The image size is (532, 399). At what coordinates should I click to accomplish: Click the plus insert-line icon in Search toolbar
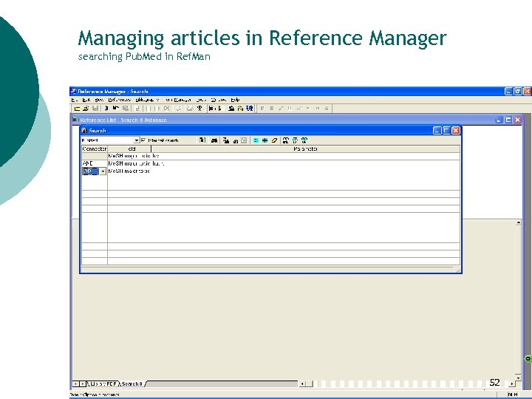[x=265, y=140]
